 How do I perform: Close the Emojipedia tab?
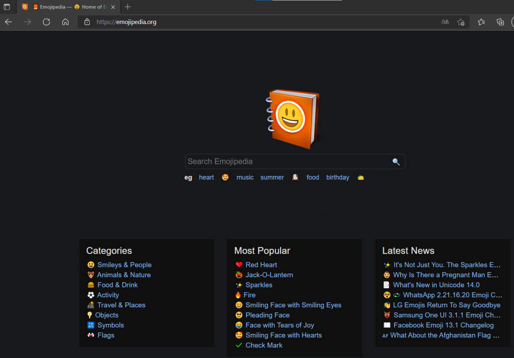tap(113, 7)
